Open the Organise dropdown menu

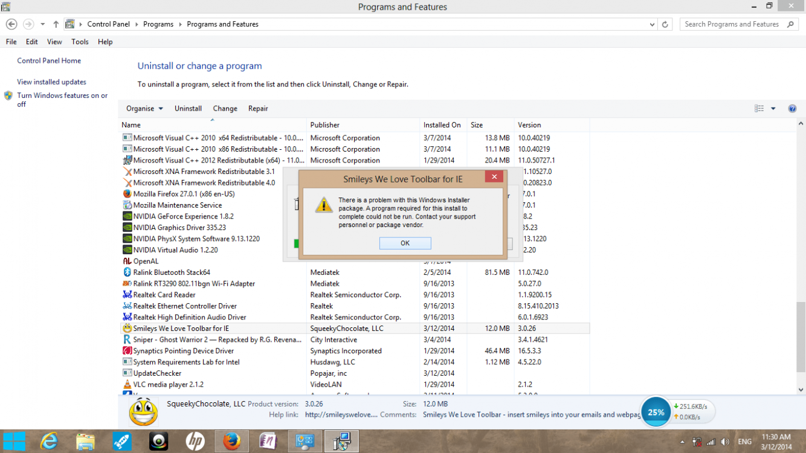144,108
